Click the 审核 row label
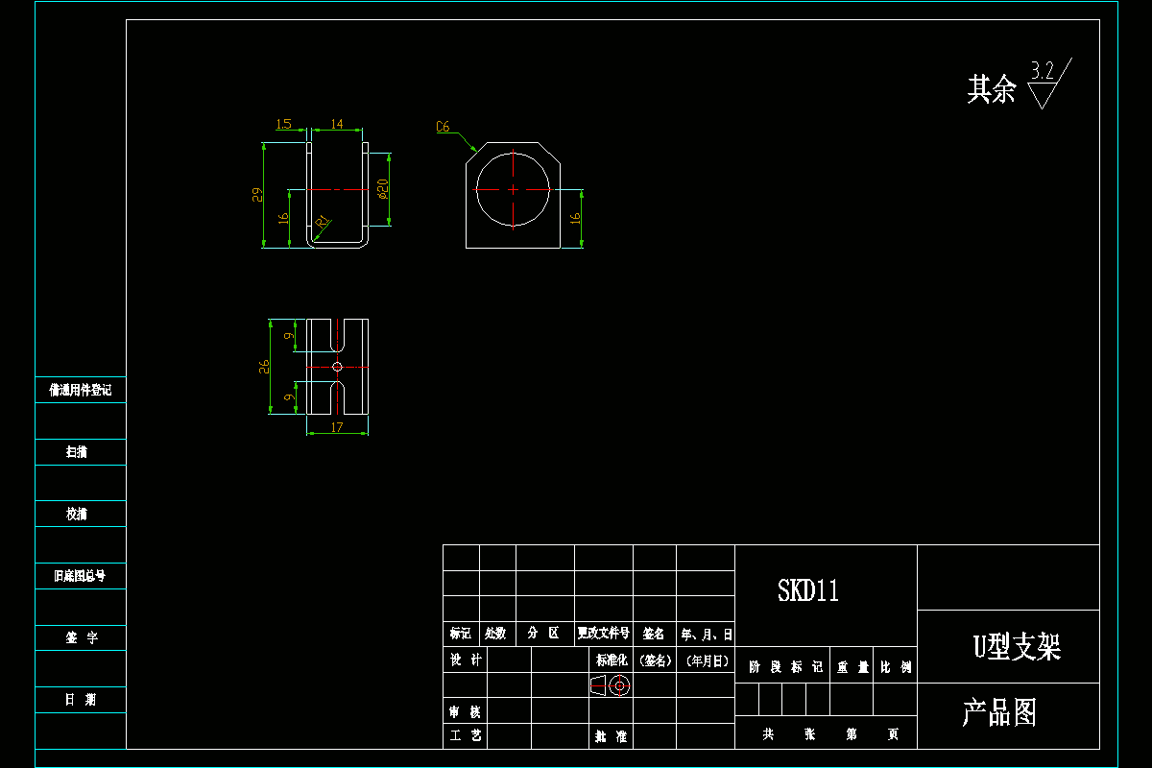 466,712
